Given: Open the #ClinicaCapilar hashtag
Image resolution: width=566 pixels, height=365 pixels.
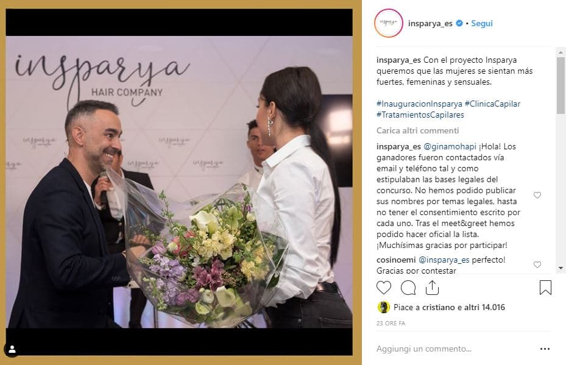Looking at the screenshot, I should (x=493, y=104).
